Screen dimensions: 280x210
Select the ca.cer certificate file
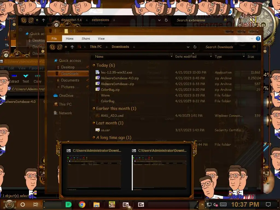pyautogui.click(x=105, y=130)
